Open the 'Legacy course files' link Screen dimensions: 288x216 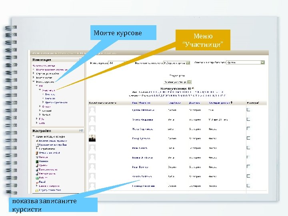50,190
